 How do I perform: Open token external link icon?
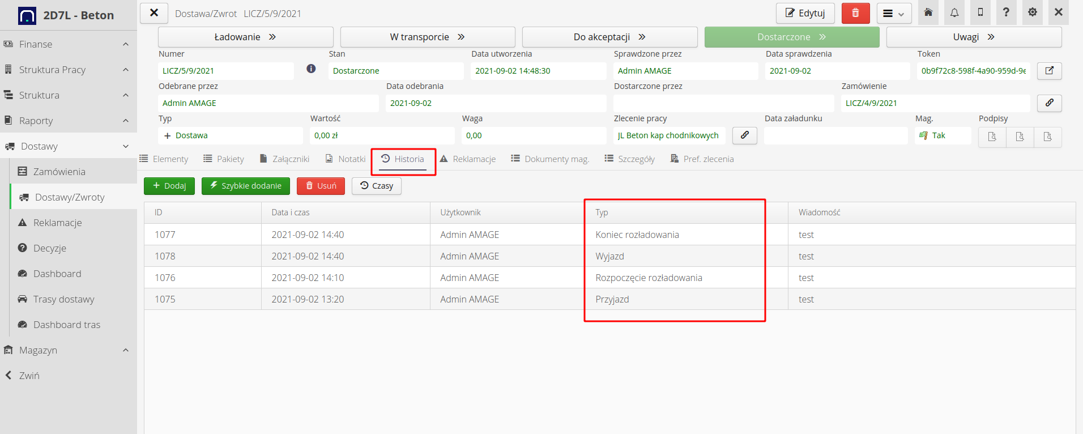pyautogui.click(x=1049, y=71)
